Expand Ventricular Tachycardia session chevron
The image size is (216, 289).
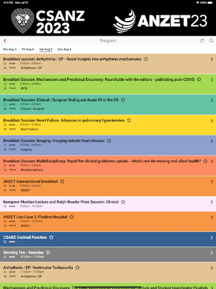coord(212,268)
